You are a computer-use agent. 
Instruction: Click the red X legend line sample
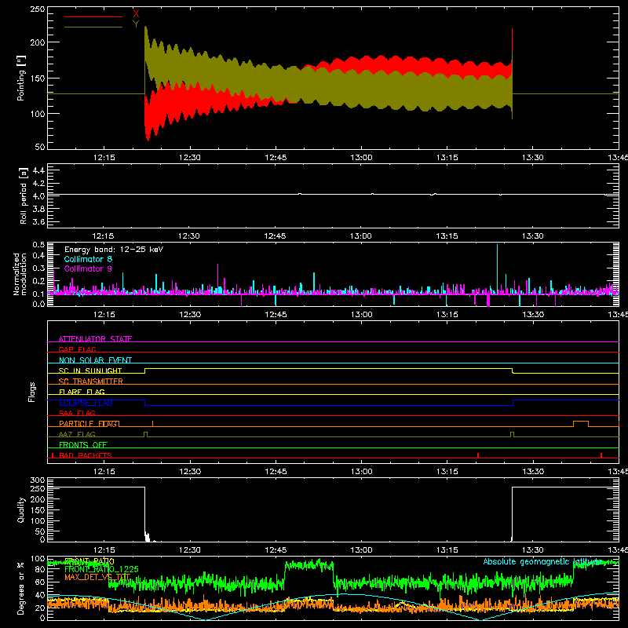coord(93,16)
